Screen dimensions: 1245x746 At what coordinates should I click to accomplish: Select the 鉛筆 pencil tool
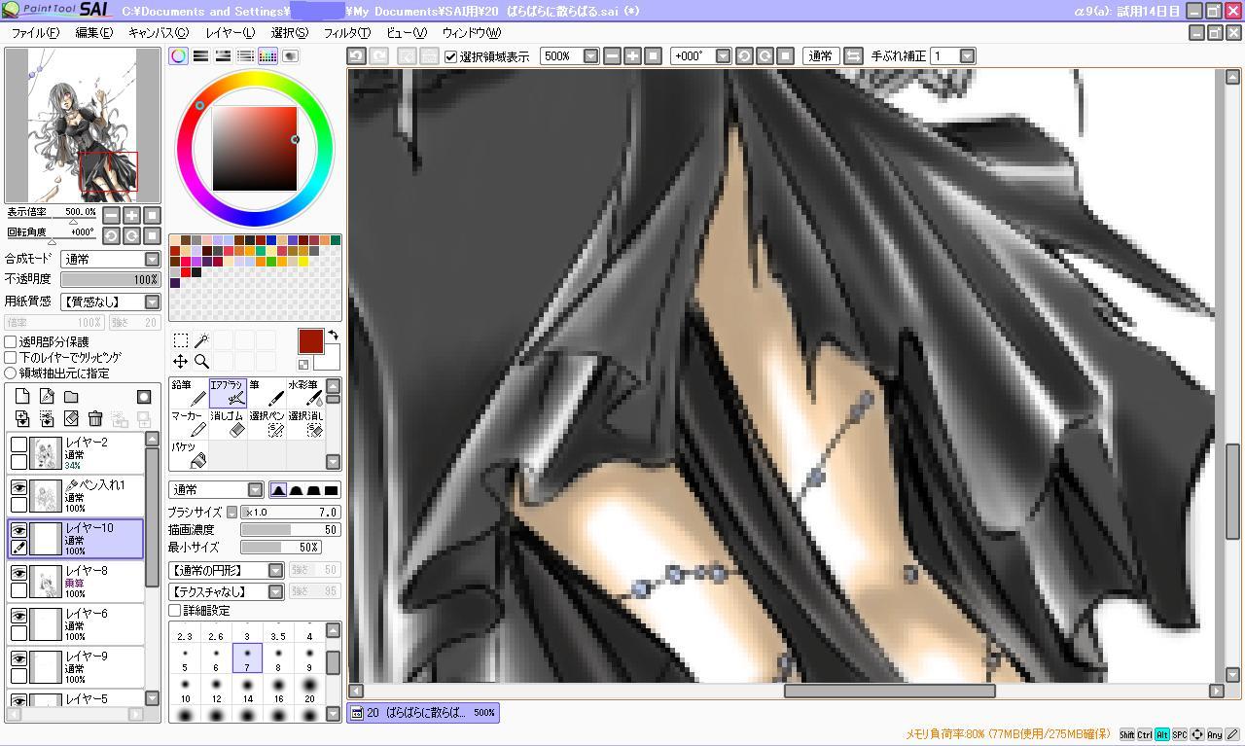tap(189, 393)
